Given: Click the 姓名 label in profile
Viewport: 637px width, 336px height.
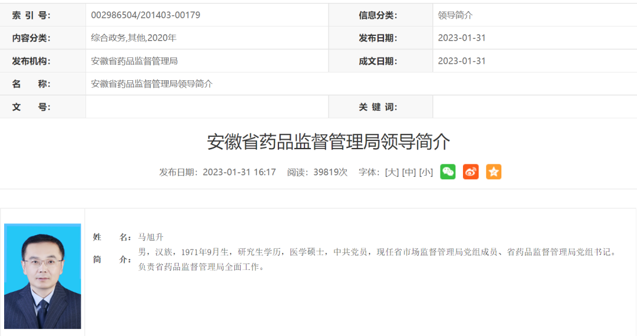Looking at the screenshot, I should click(112, 237).
